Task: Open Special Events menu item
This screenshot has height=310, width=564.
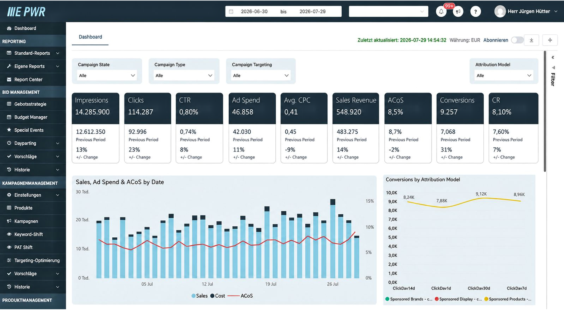Action: tap(33, 130)
